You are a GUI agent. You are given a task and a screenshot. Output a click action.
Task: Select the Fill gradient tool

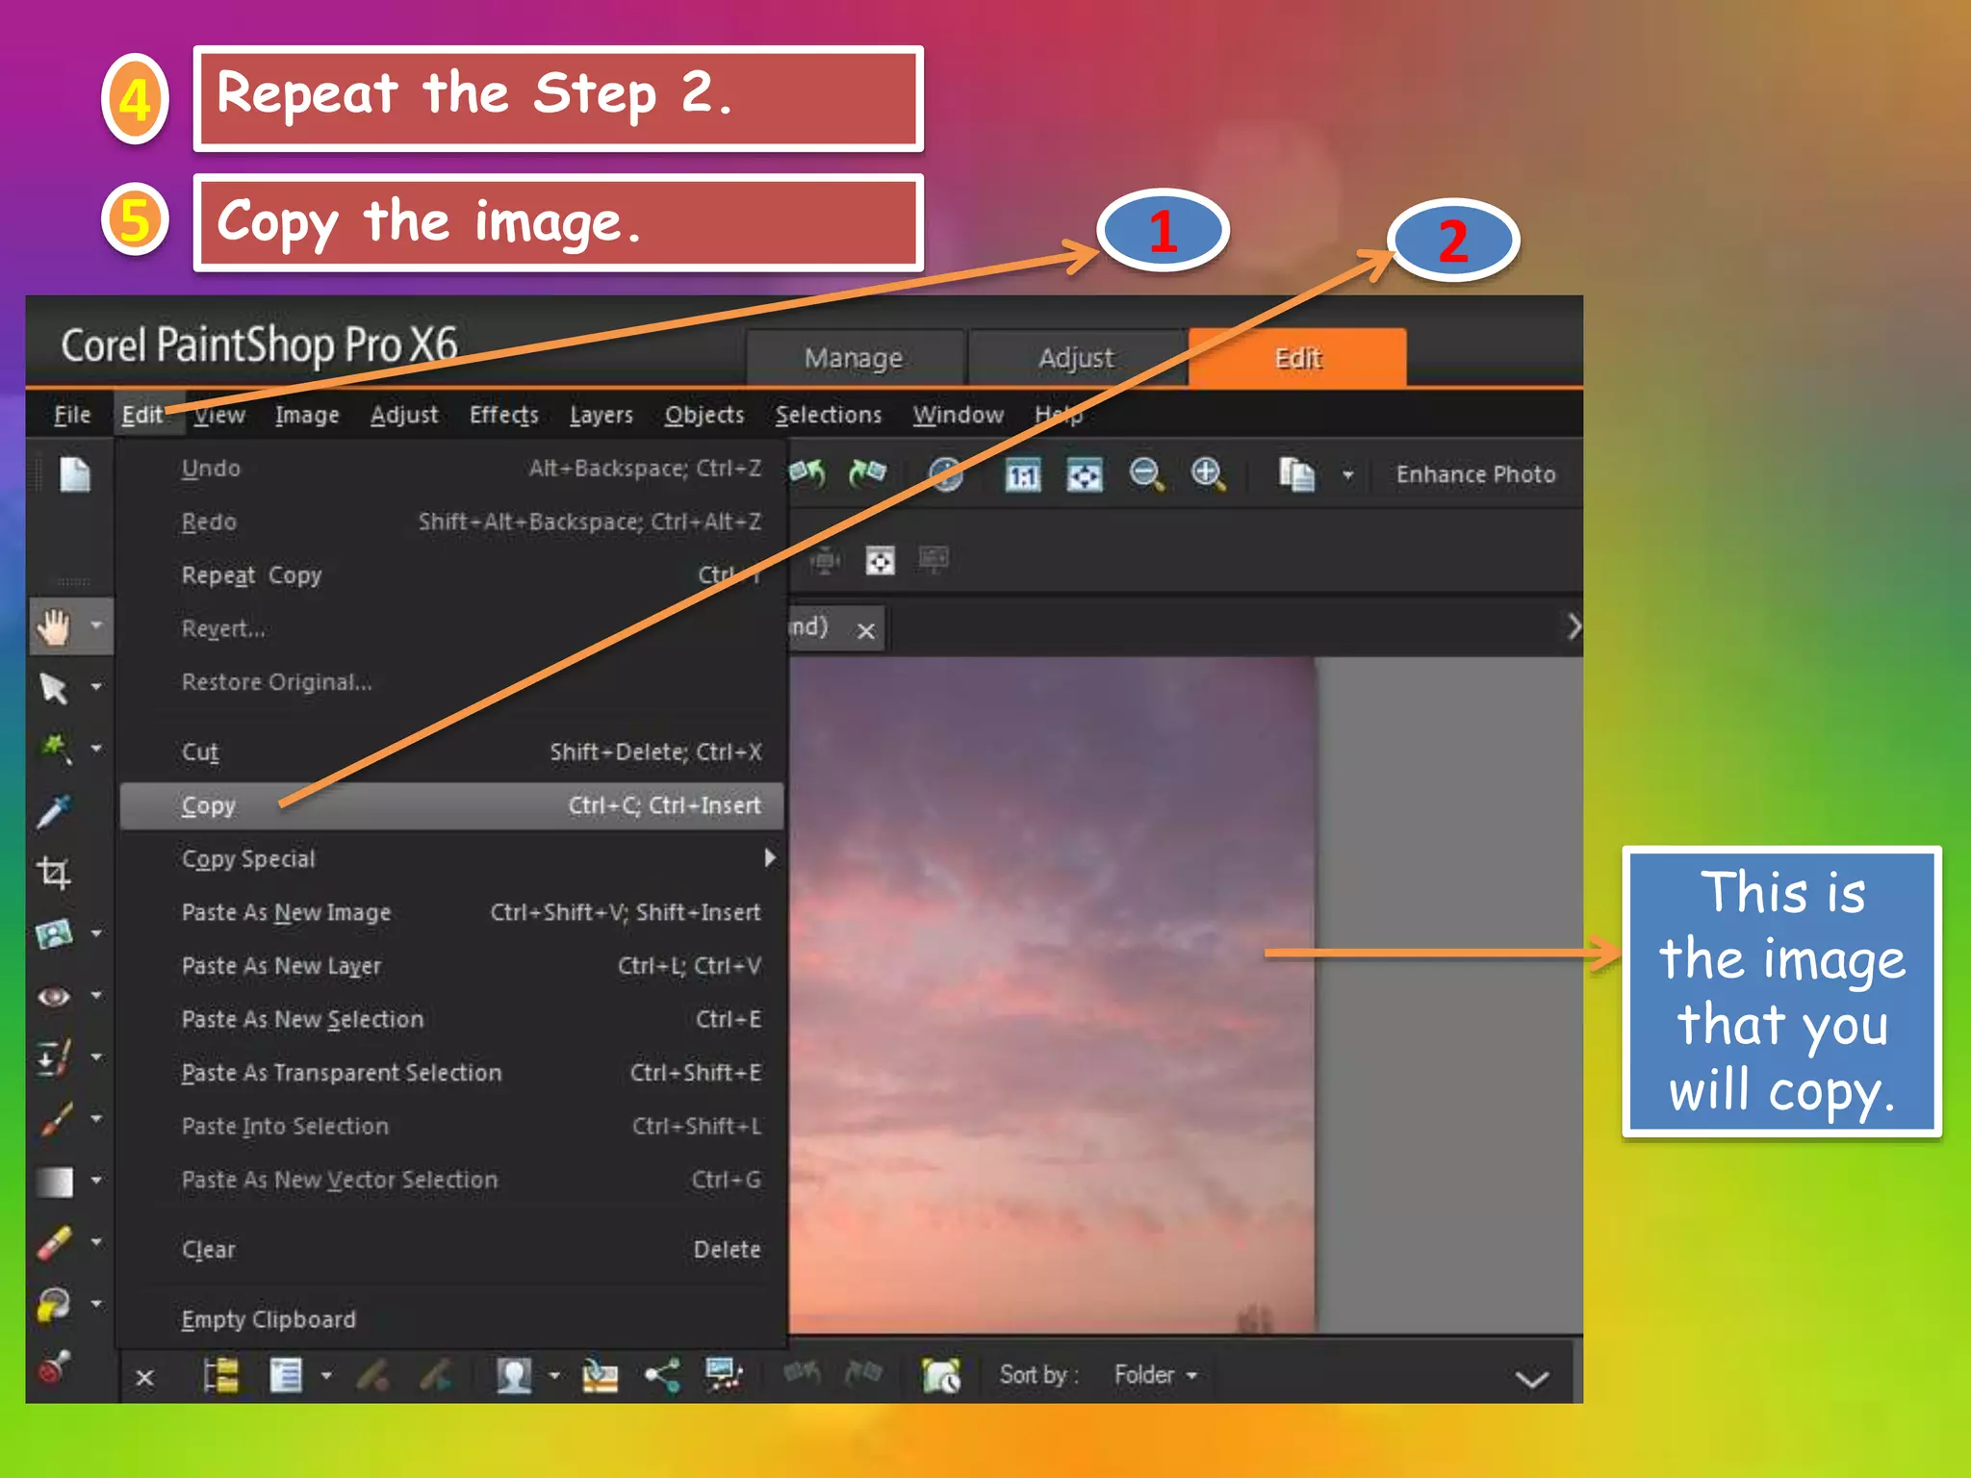coord(54,1182)
